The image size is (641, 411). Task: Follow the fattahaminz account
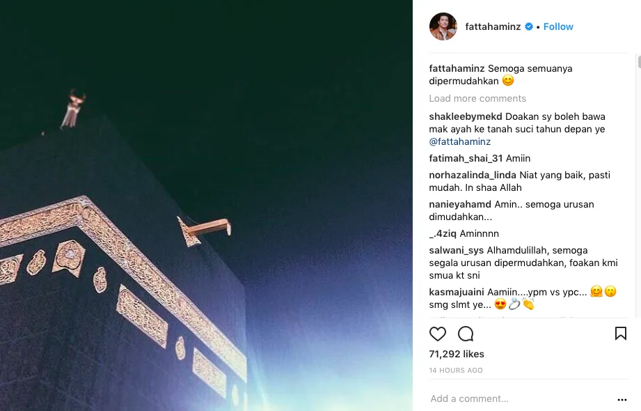tap(558, 26)
